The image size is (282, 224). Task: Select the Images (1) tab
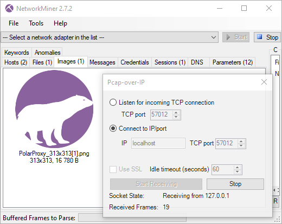pyautogui.click(x=71, y=61)
